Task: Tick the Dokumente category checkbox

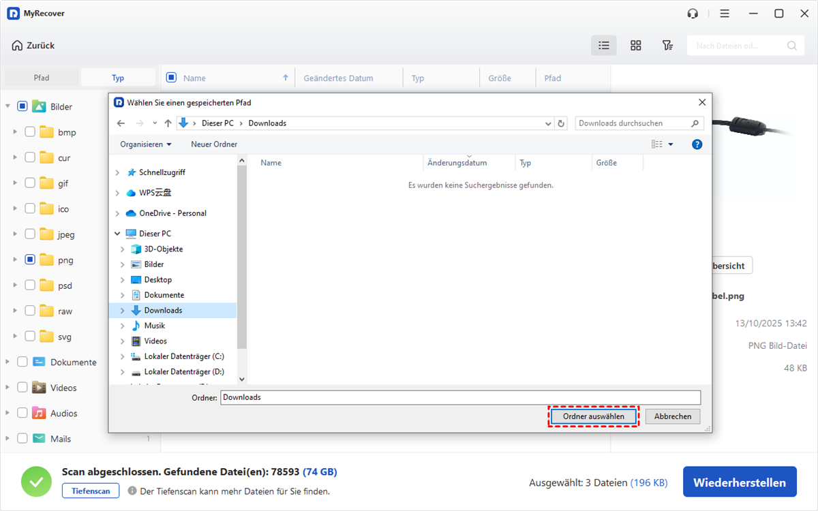Action: 22,362
